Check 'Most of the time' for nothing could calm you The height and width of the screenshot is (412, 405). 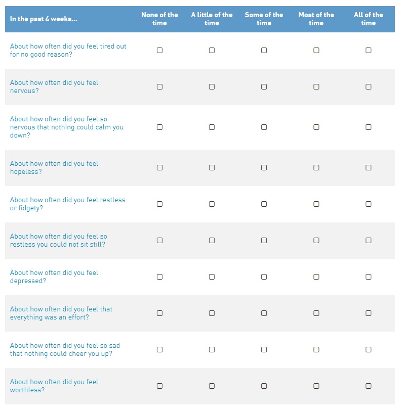pyautogui.click(x=316, y=127)
